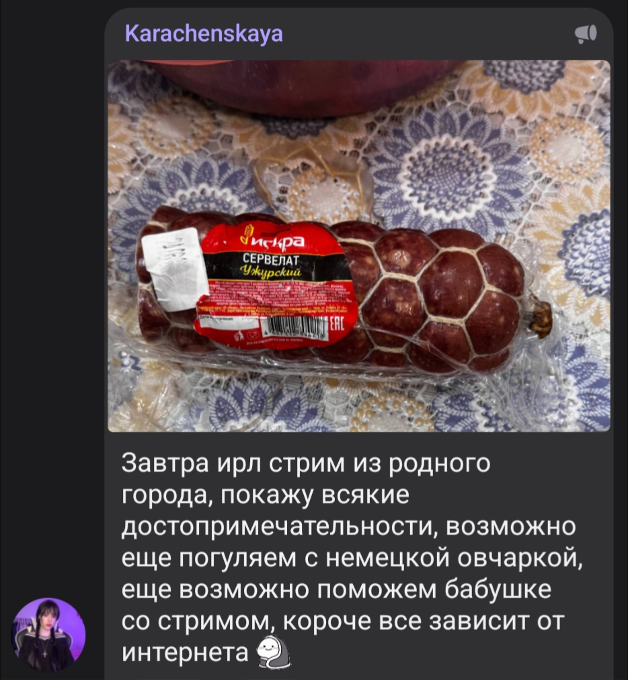Open the Karachenskaya channel name
This screenshot has width=628, height=680.
pyautogui.click(x=204, y=34)
